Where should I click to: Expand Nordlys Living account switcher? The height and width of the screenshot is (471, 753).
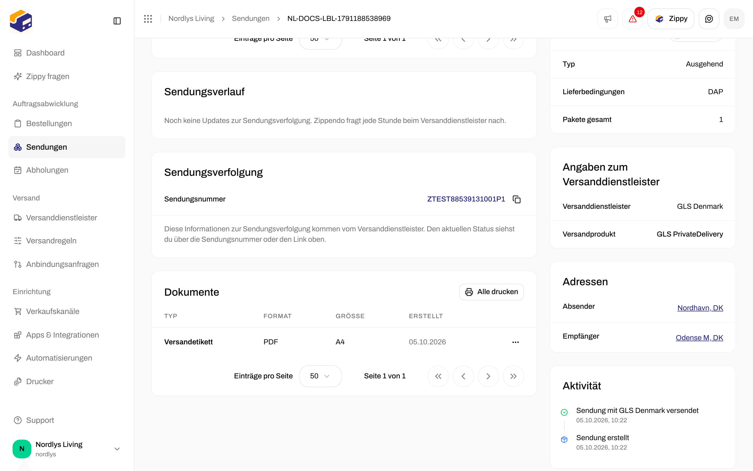click(x=67, y=449)
